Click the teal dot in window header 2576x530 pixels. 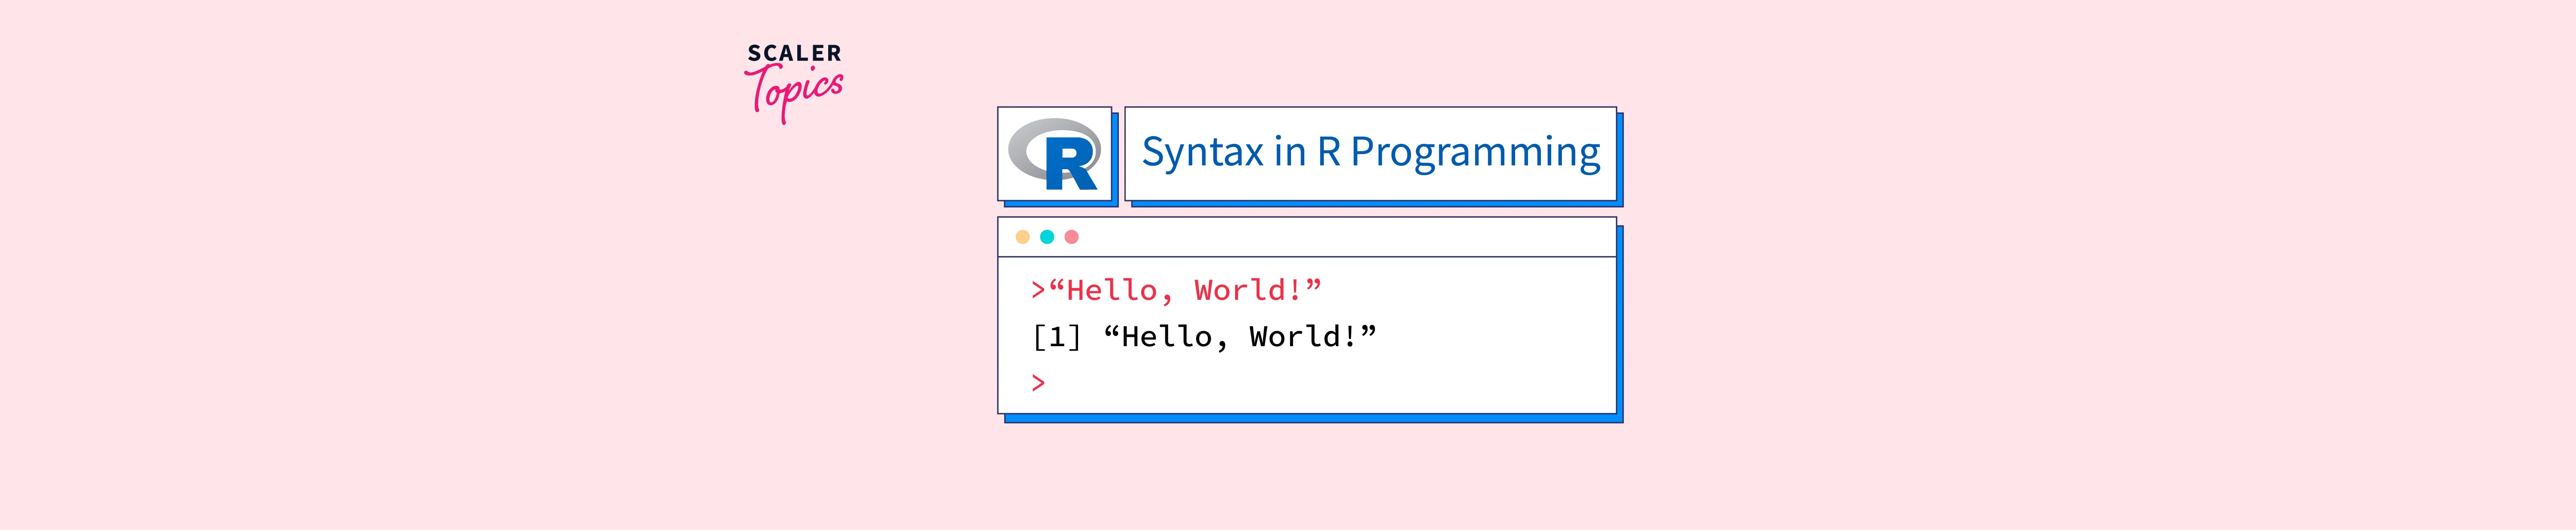[1047, 237]
